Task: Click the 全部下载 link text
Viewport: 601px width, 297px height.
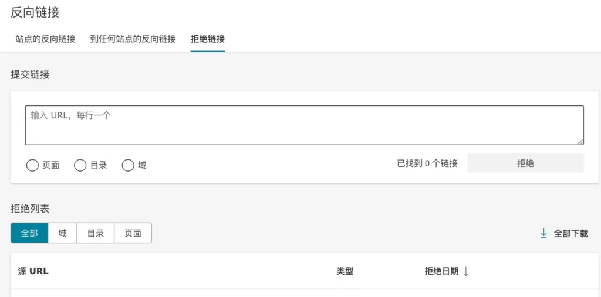Action: point(570,234)
